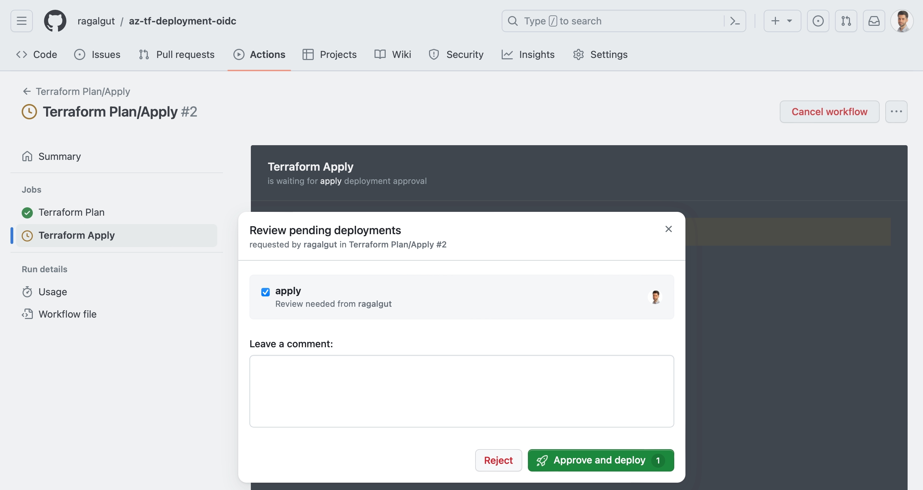Click the Wiki book icon

click(x=380, y=54)
